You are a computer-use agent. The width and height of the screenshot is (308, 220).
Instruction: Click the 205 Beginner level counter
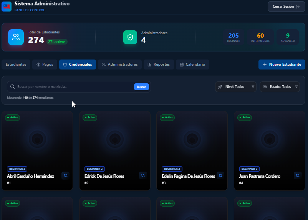[x=233, y=37]
